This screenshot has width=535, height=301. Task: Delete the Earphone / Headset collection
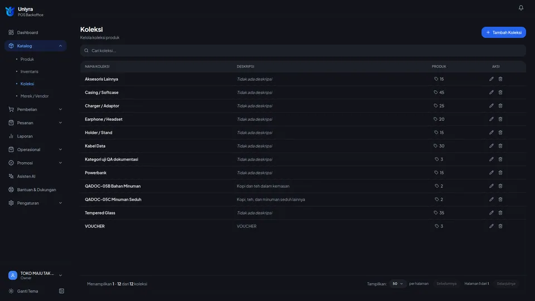500,119
